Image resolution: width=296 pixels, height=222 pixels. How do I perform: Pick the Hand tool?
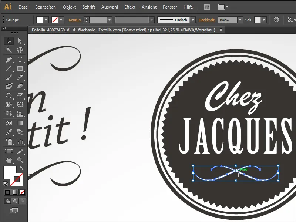[x=9, y=160]
